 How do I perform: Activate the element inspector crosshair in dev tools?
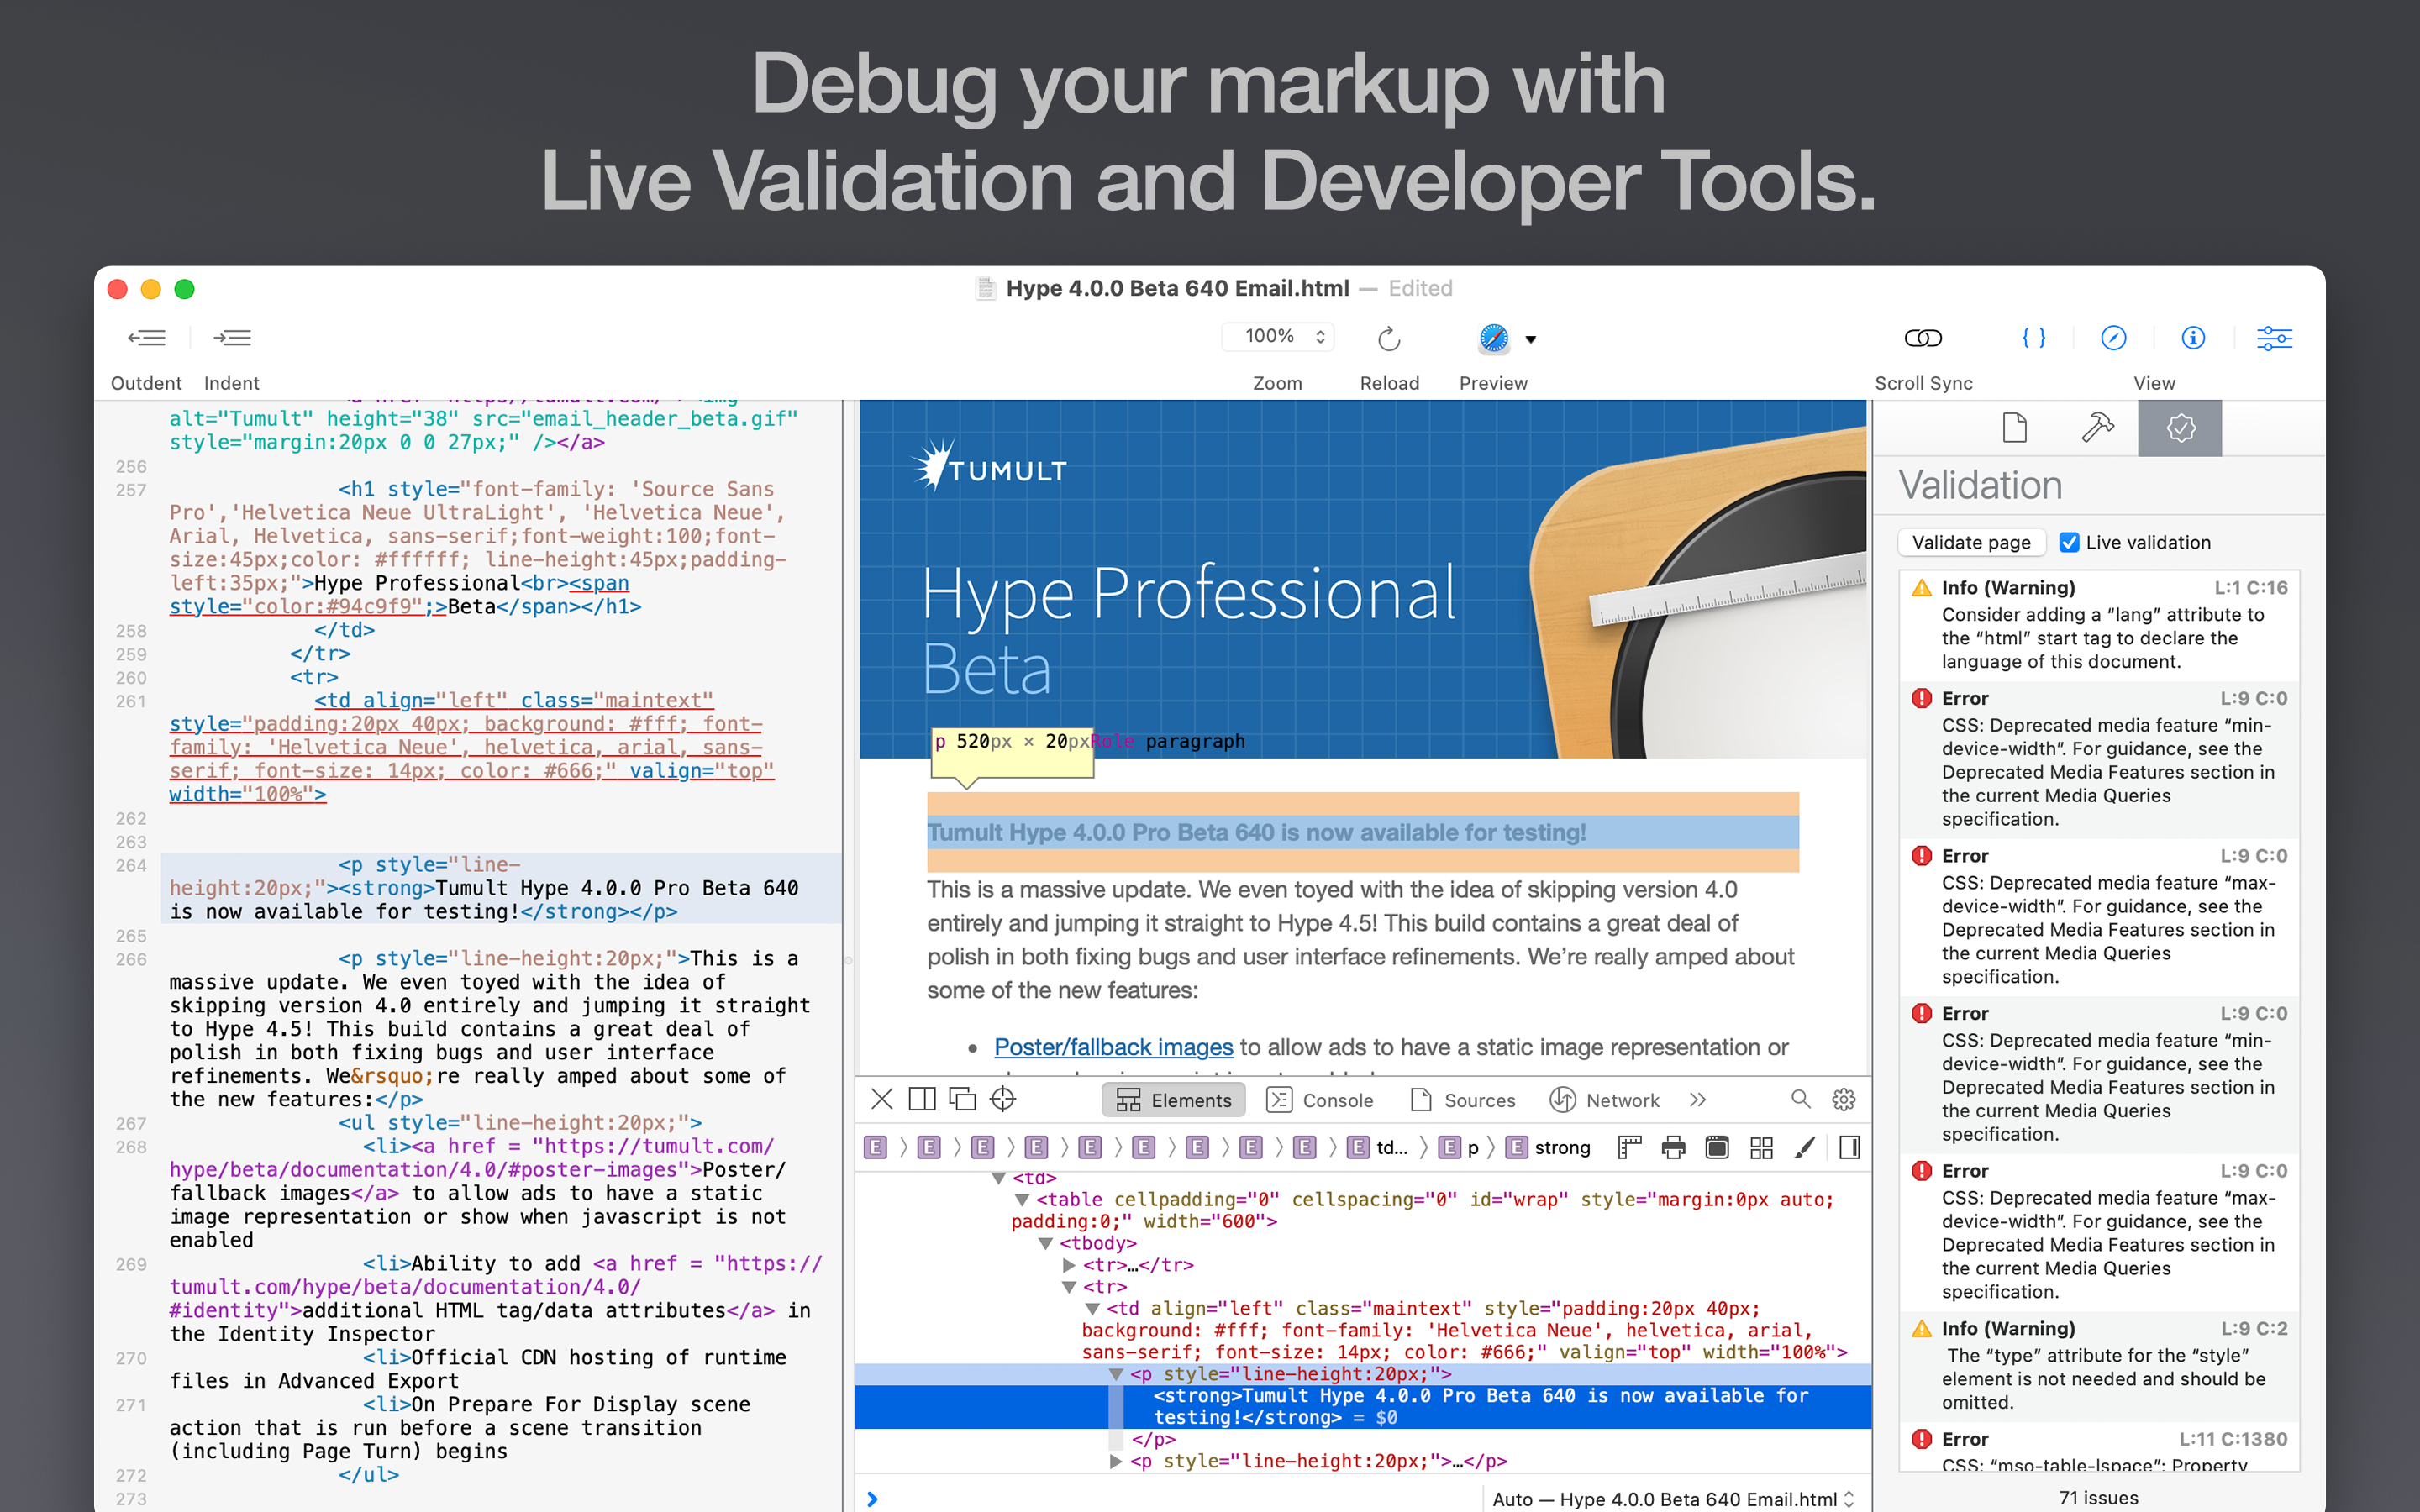click(x=1002, y=1099)
